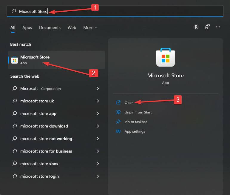Image resolution: width=230 pixels, height=195 pixels.
Task: Click search icon beside microsoft store download
Action: 15,126
